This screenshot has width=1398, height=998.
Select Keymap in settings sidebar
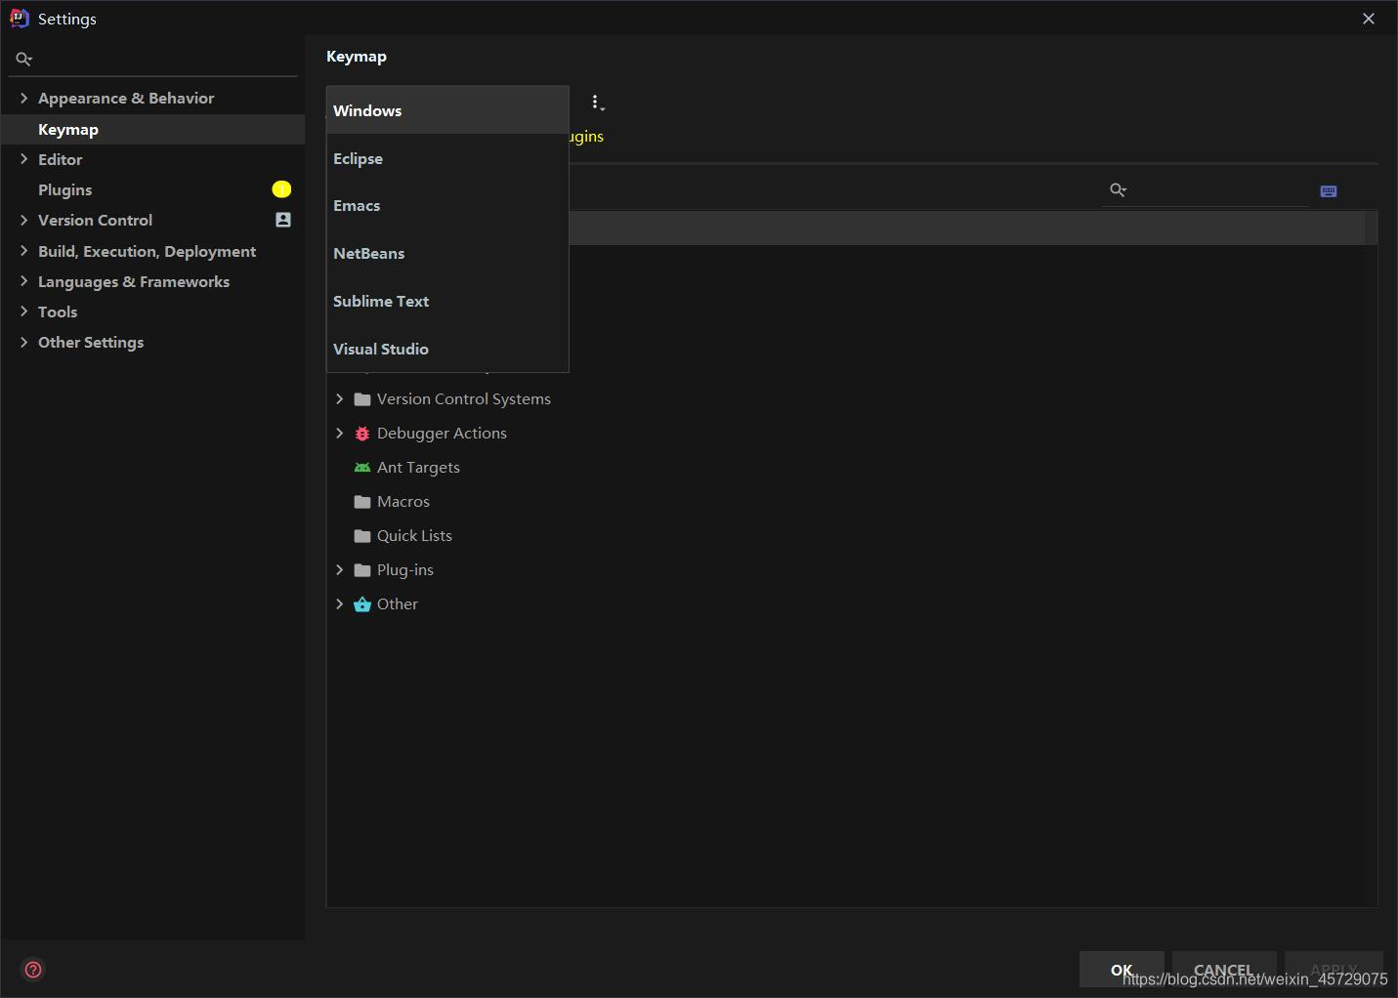[x=153, y=129]
